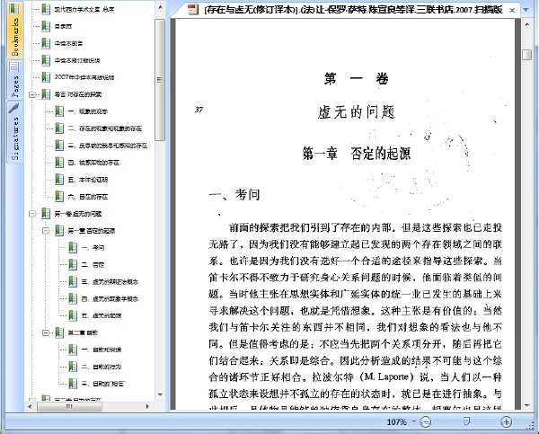Viewport: 539px width, 434px height.
Task: Open the document tab list dropdown arrow
Action: coord(526,10)
